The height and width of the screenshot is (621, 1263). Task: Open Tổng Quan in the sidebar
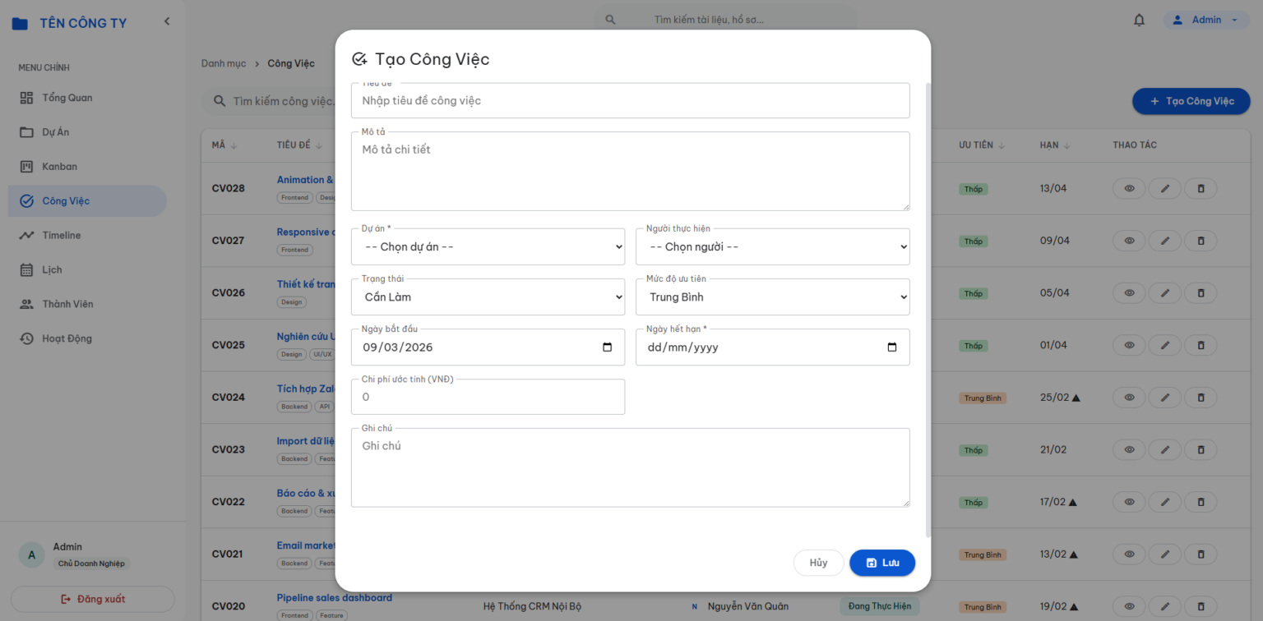tap(87, 98)
